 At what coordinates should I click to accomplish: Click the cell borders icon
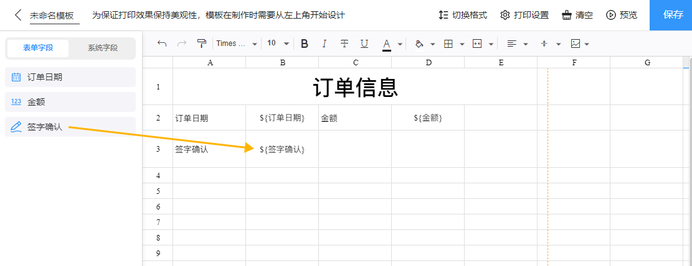point(448,44)
